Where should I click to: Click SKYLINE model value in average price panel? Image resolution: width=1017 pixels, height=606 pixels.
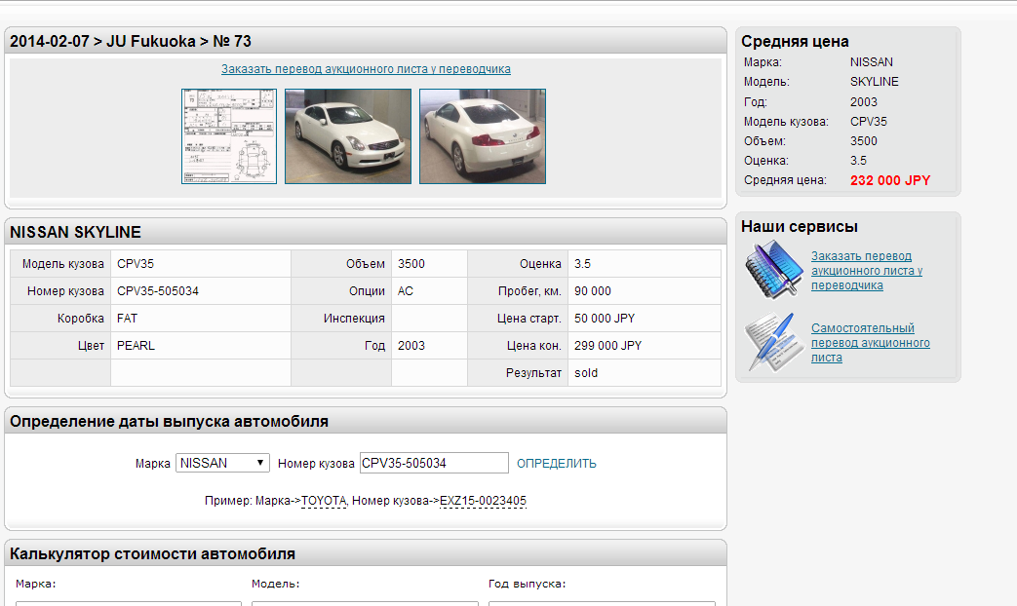pos(875,82)
